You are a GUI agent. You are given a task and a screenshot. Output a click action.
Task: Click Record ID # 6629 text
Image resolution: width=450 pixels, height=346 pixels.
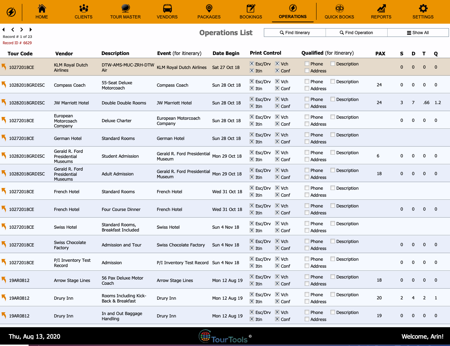[17, 43]
